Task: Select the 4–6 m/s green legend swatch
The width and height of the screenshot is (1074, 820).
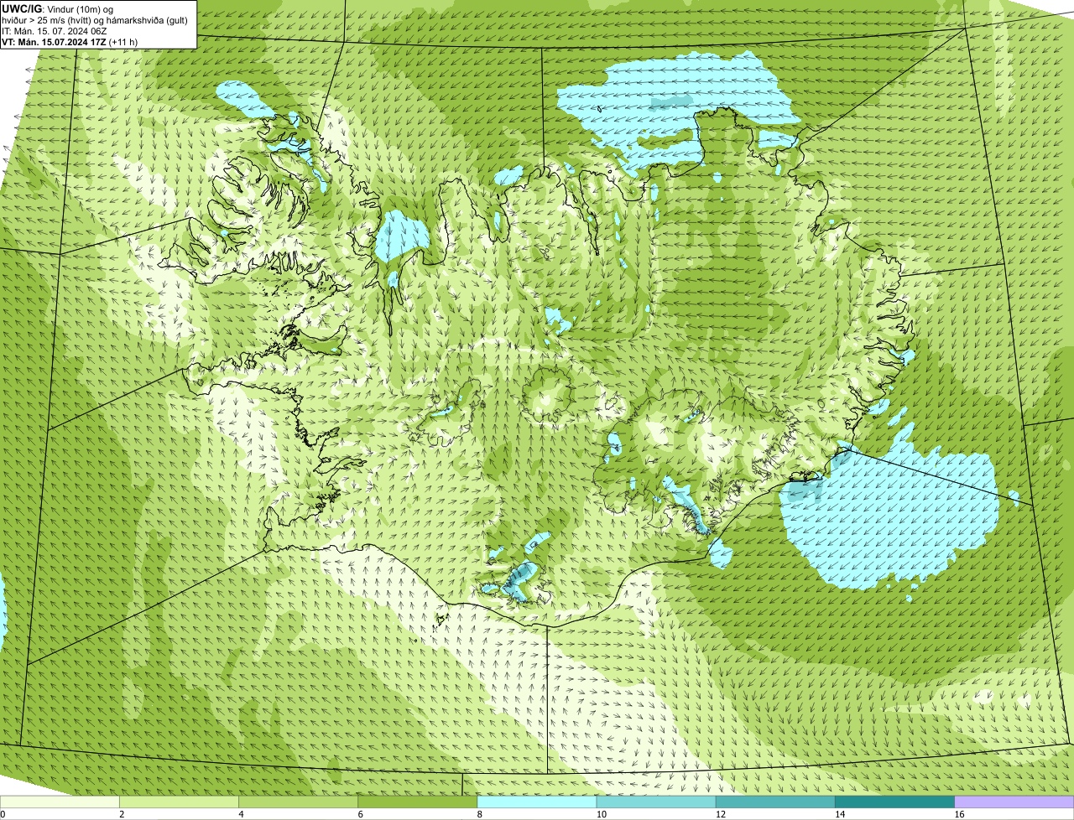Action: tap(298, 802)
